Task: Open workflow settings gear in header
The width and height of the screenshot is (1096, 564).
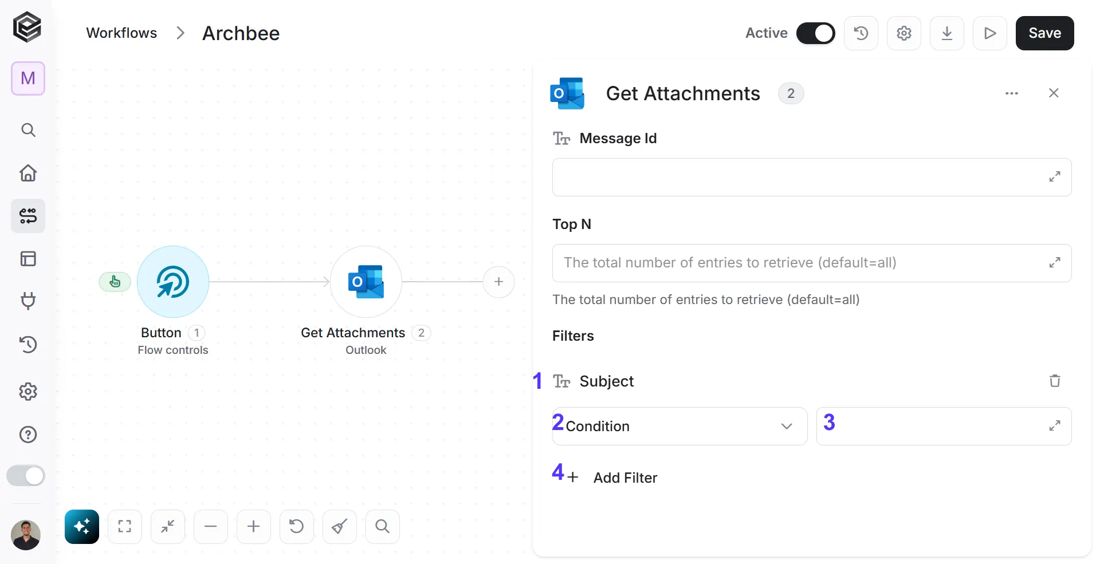Action: pyautogui.click(x=904, y=33)
